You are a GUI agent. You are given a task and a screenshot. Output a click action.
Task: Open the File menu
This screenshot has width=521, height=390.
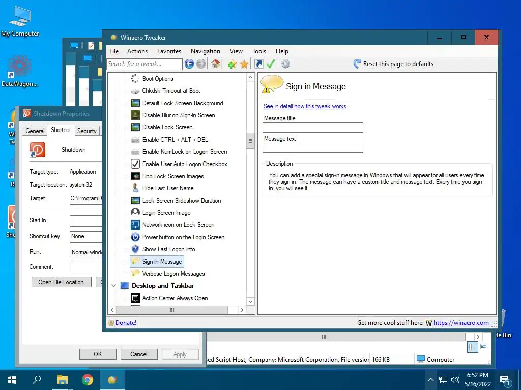[114, 51]
